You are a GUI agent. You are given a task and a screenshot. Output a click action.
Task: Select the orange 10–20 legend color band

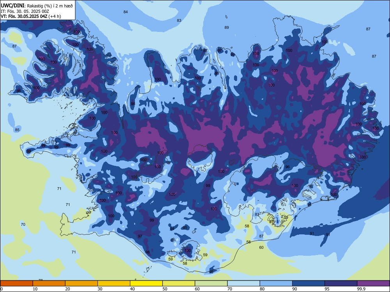[x=49, y=283]
